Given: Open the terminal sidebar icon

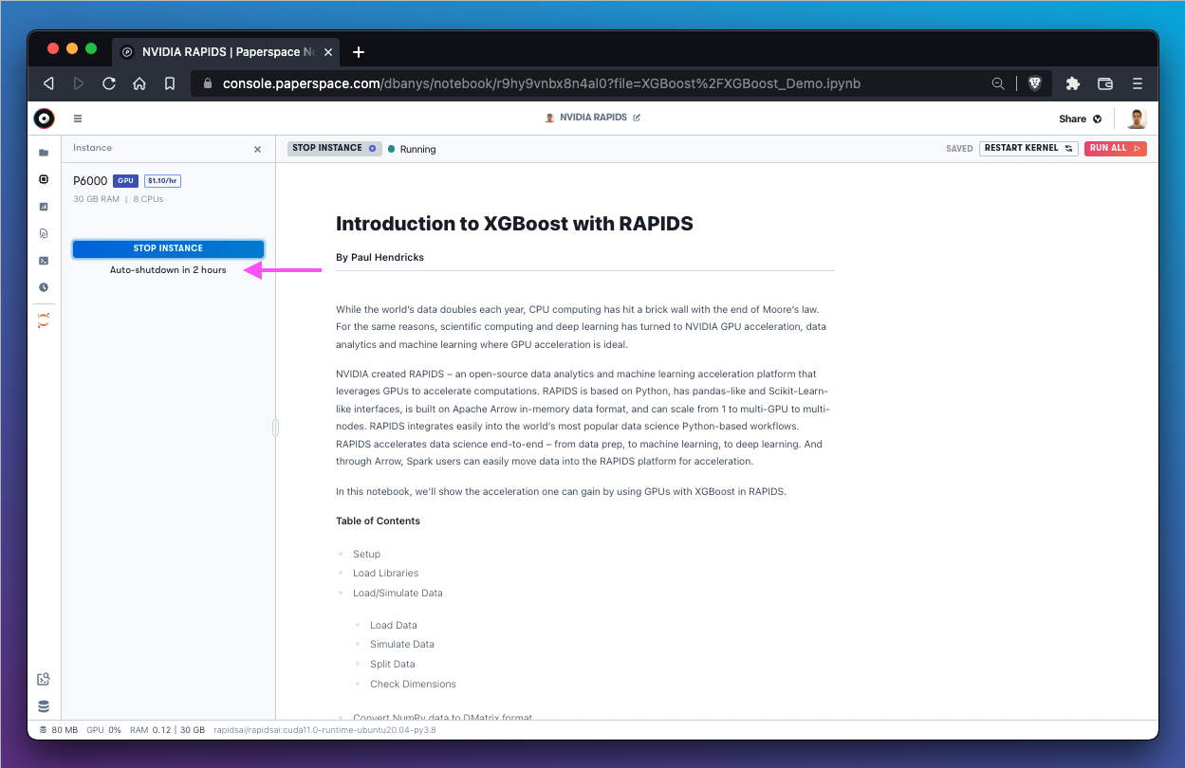Looking at the screenshot, I should 44,261.
